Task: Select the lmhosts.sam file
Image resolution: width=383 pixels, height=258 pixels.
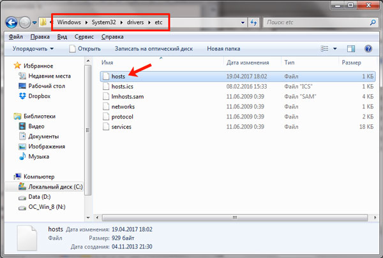Action: coord(127,96)
